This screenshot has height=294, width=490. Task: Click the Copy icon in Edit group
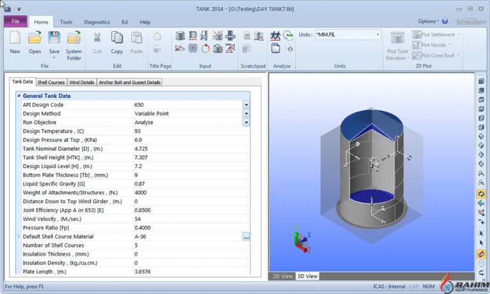tap(117, 38)
